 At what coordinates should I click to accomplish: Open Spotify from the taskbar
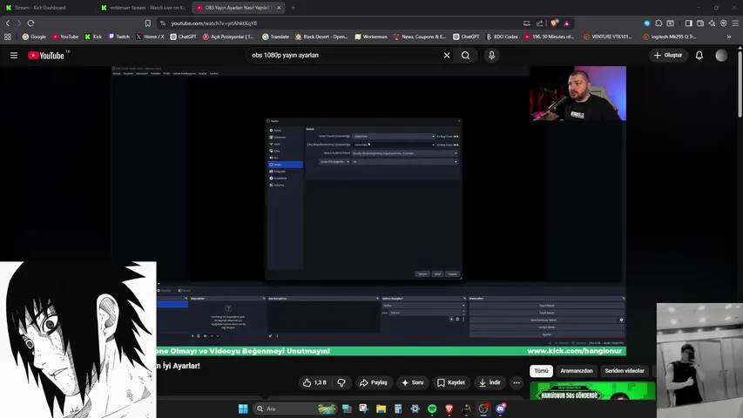click(432, 408)
